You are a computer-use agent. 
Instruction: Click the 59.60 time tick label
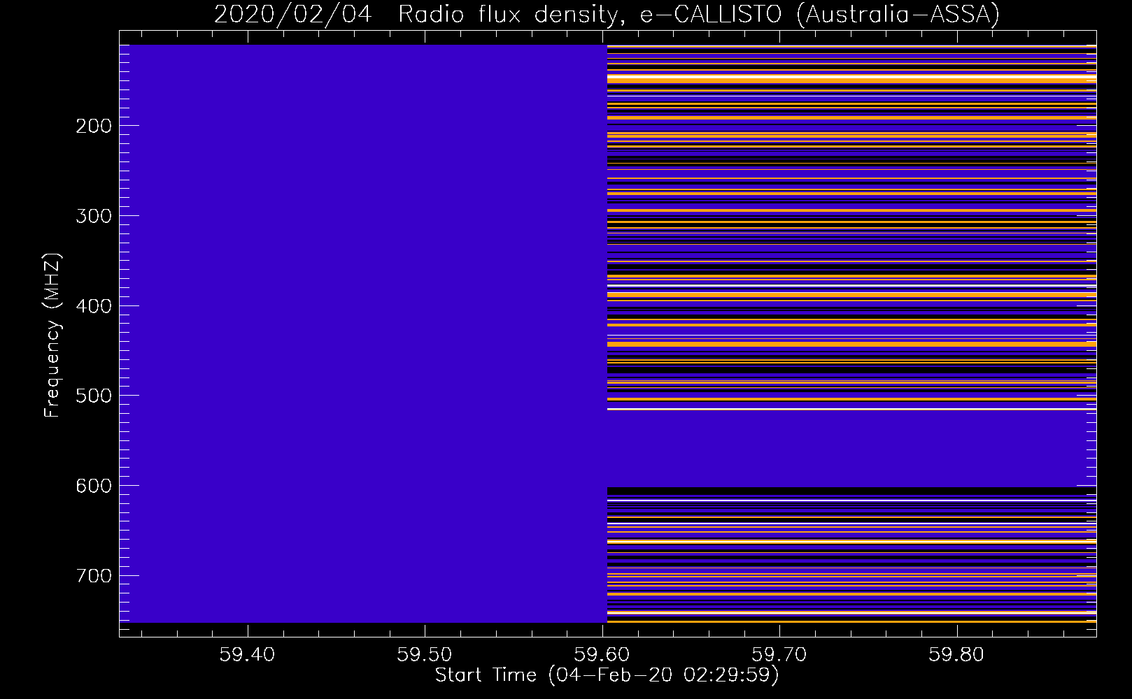(x=602, y=655)
